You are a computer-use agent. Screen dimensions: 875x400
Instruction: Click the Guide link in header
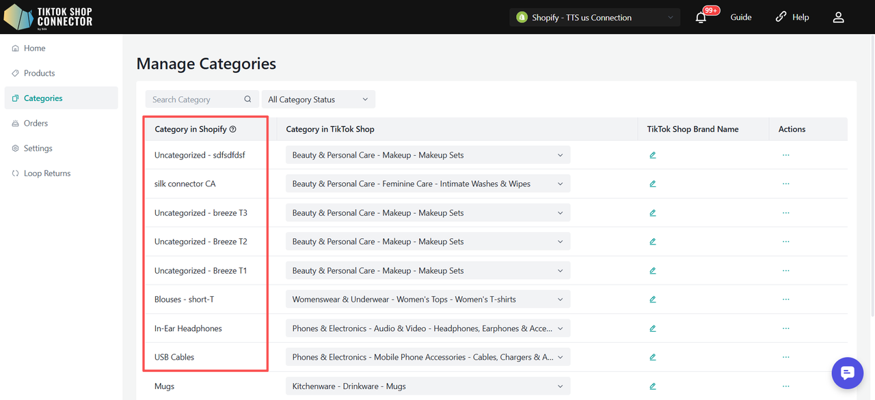(x=741, y=18)
